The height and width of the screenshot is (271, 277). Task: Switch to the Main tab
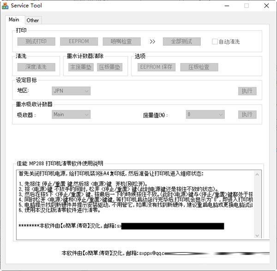click(x=14, y=19)
